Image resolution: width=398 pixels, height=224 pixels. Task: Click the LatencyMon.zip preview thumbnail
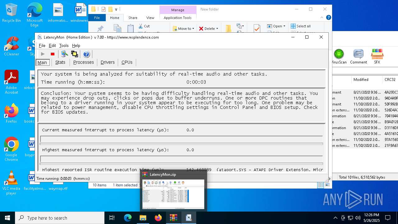(174, 194)
